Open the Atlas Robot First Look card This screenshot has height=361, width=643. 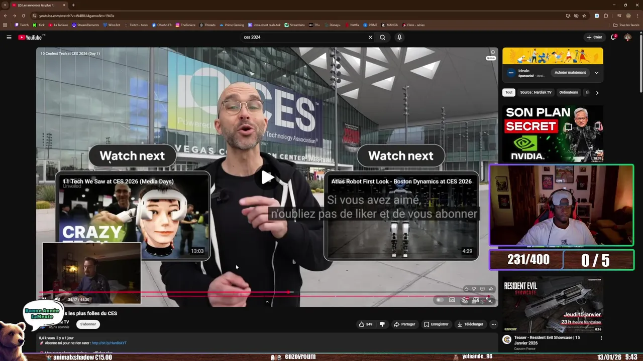[401, 216]
